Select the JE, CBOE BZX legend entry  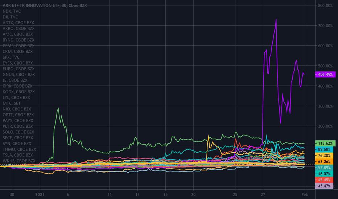click(15, 80)
